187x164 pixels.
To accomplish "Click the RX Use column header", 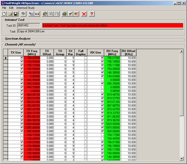I will point(96,52).
